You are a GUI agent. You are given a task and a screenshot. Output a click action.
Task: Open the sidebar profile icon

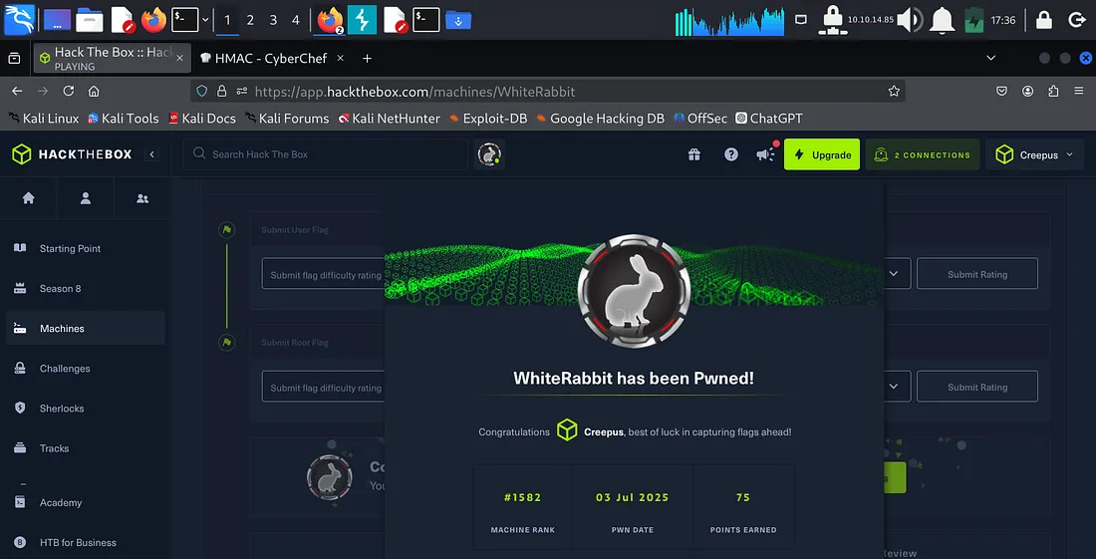[86, 198]
